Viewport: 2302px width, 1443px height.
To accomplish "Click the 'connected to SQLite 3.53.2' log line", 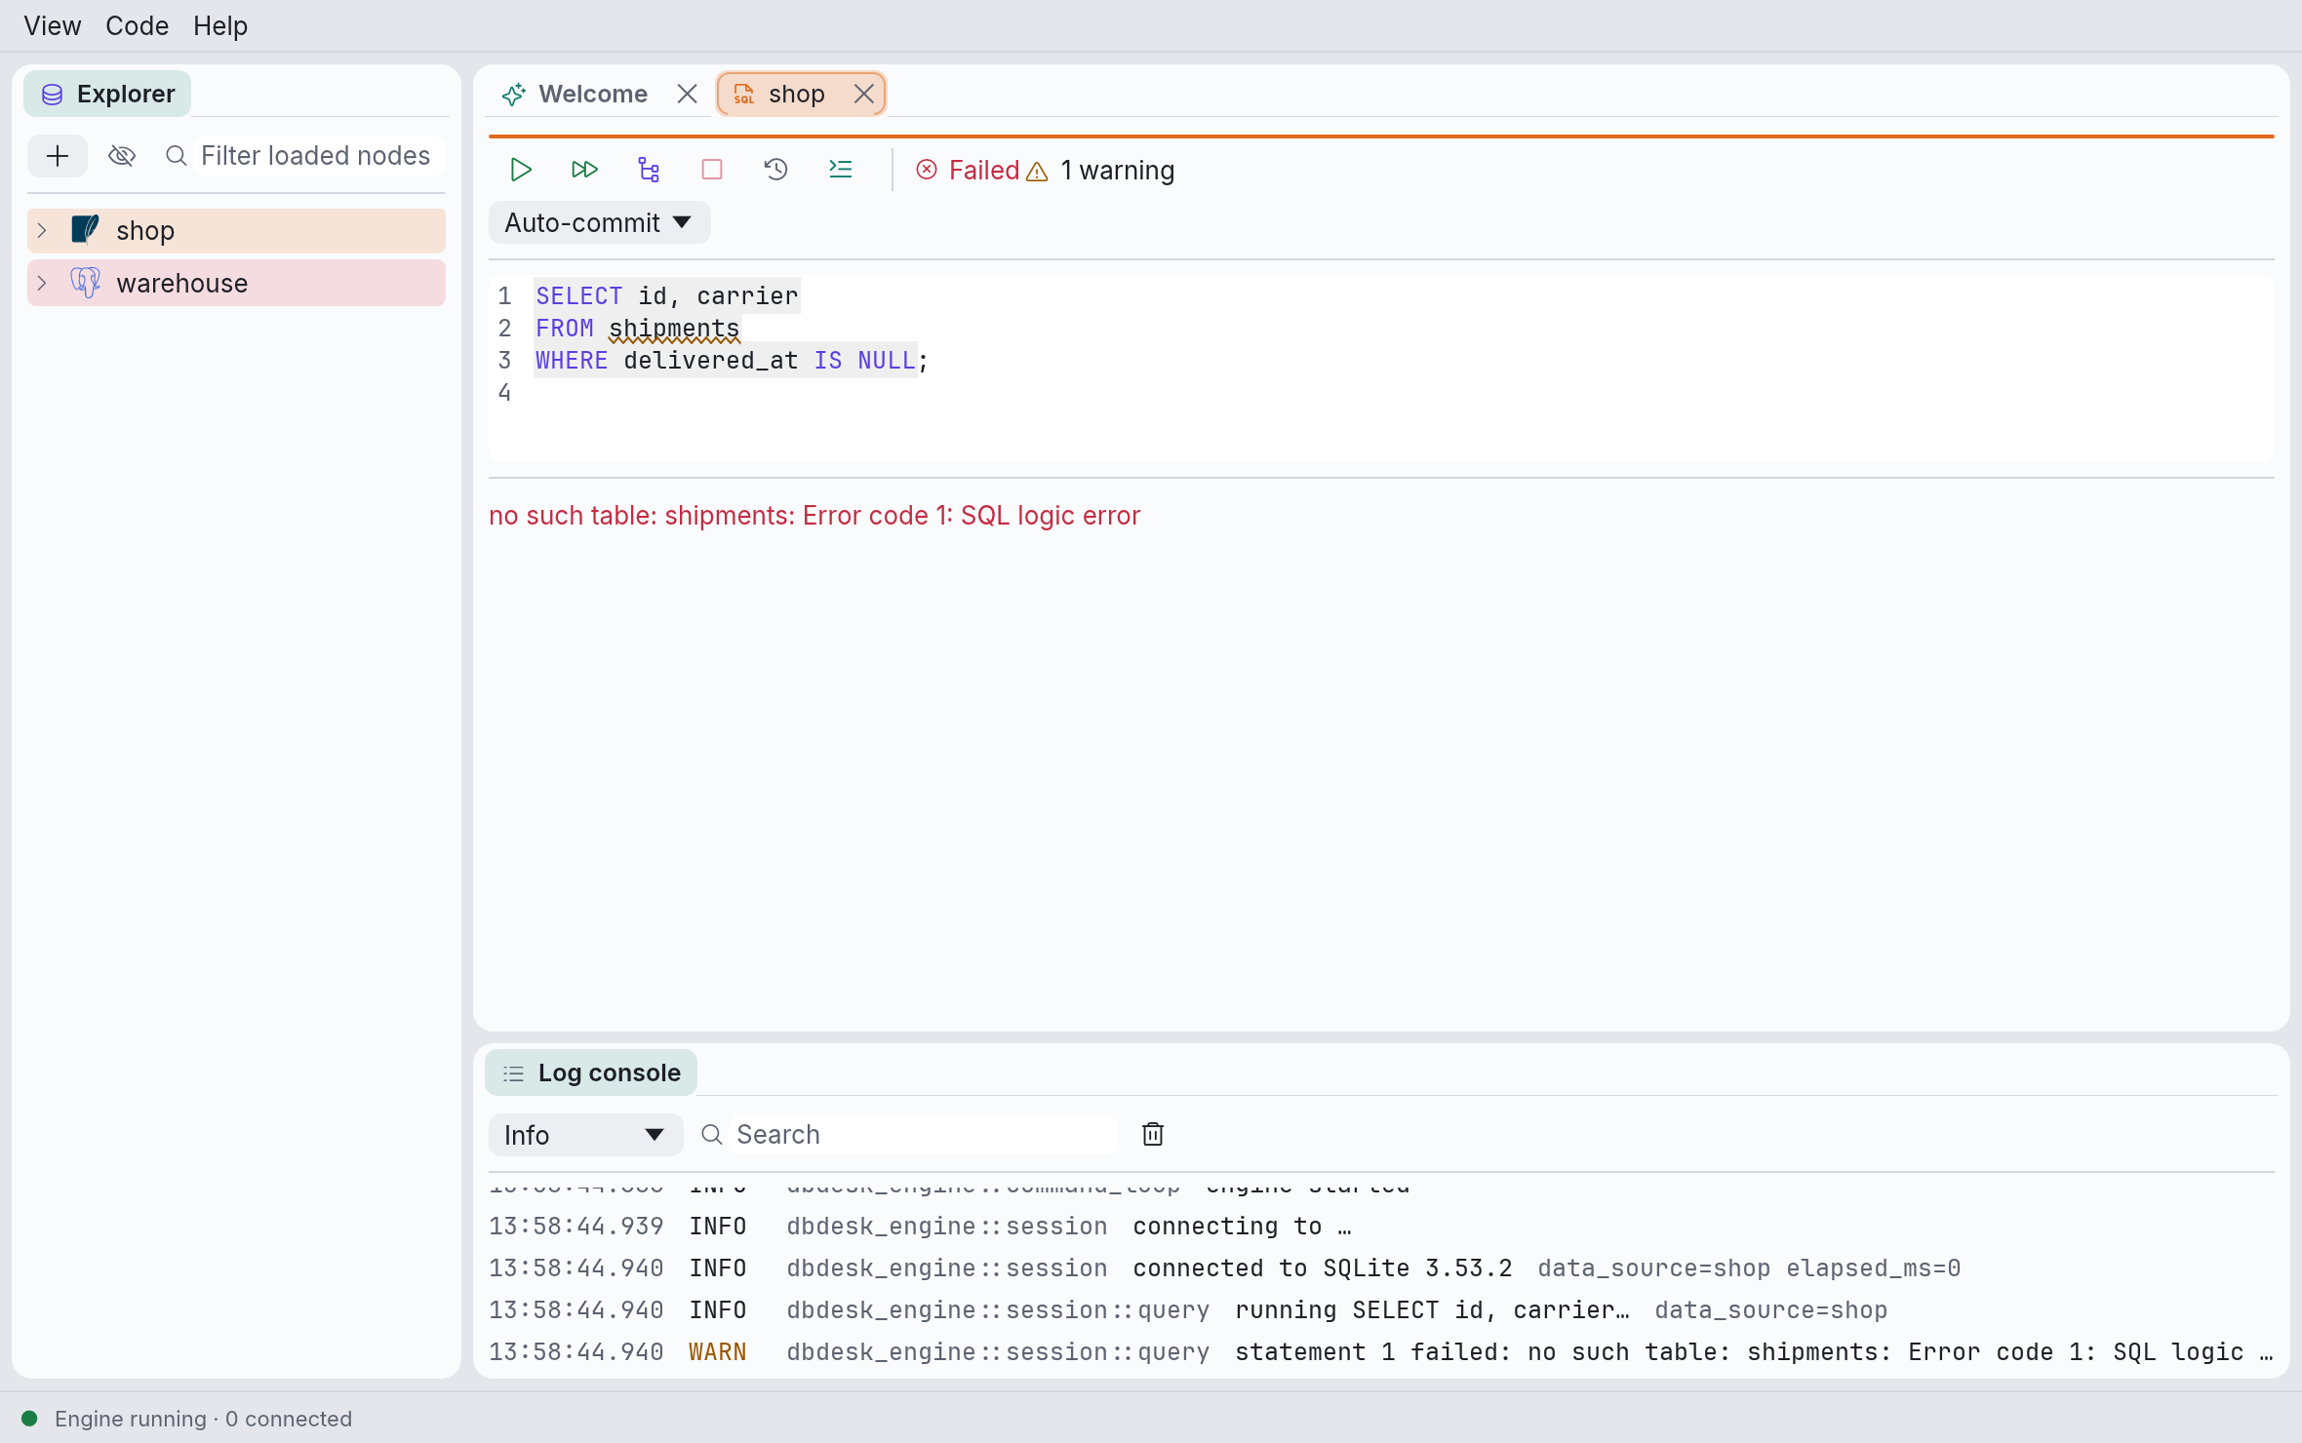I will (x=1381, y=1267).
